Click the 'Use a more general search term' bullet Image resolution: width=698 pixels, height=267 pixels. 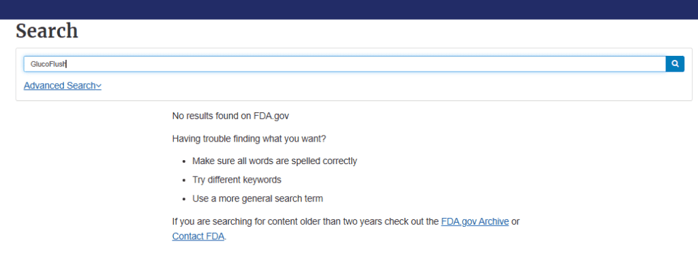(x=258, y=199)
